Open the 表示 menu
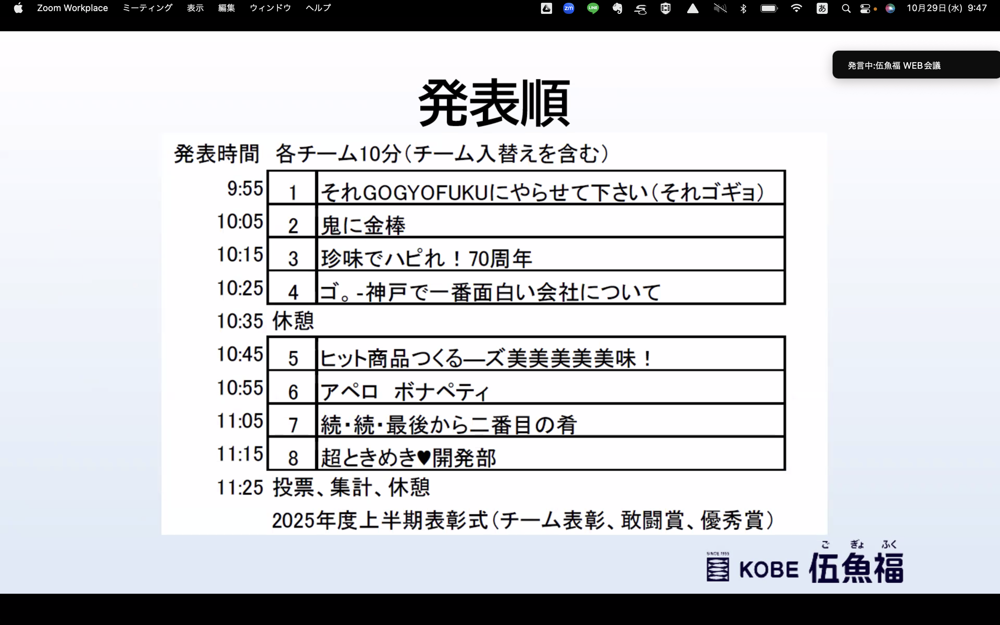Viewport: 1000px width, 625px height. click(195, 8)
